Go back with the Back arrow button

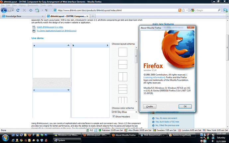coord(4,10)
